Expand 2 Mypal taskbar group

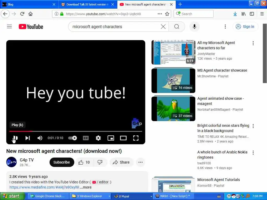pos(132,196)
